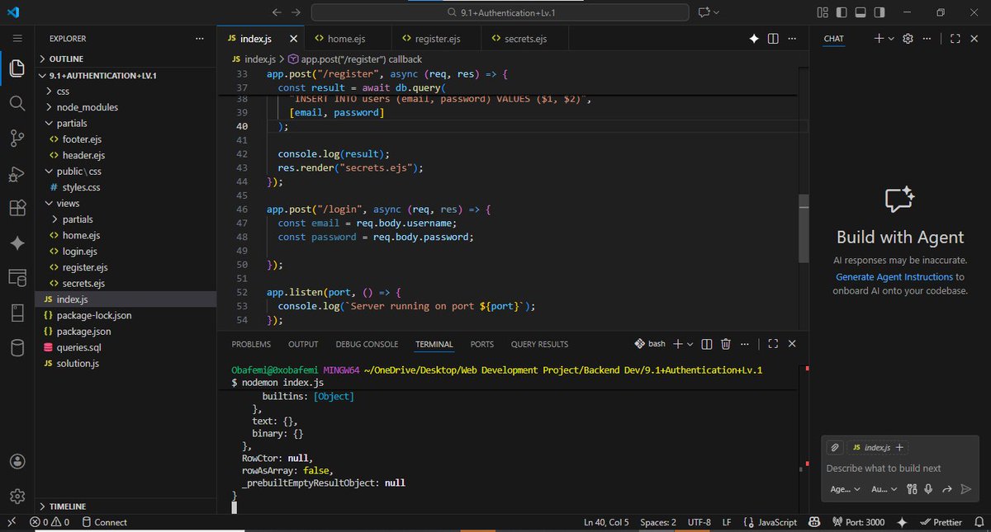Send the chat message arrow
991x532 pixels.
click(x=966, y=489)
